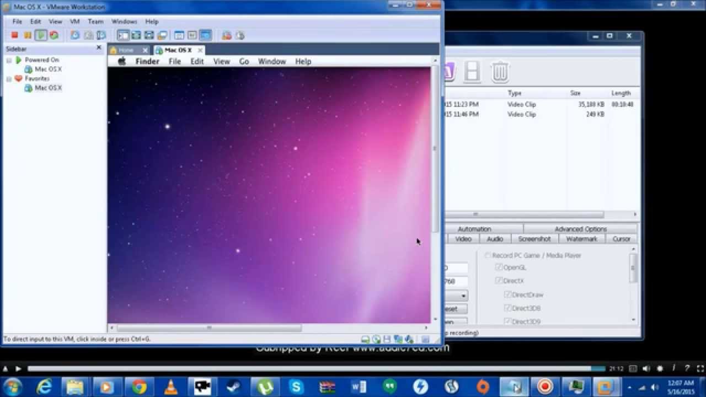Click the hard disk status icon in VMware

(365, 339)
